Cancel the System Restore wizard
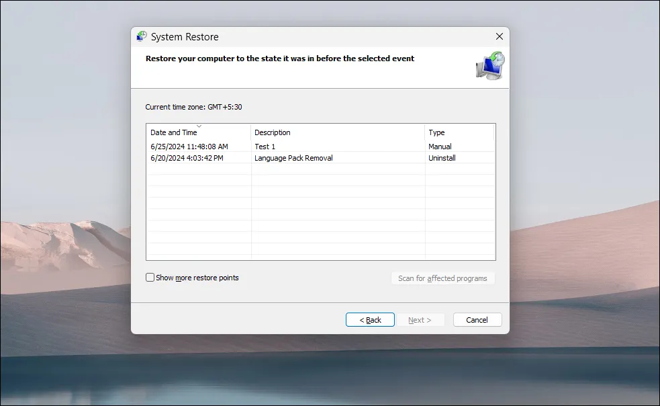Viewport: 660px width, 406px height. (477, 319)
